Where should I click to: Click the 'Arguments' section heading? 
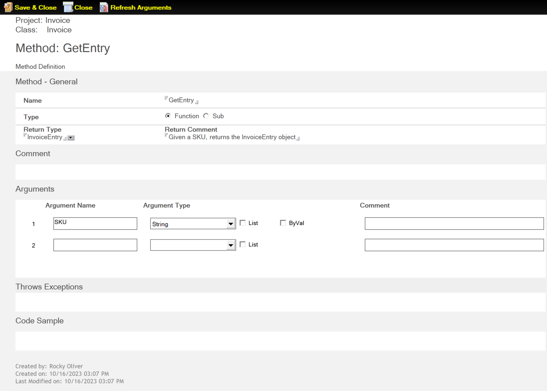coord(35,189)
